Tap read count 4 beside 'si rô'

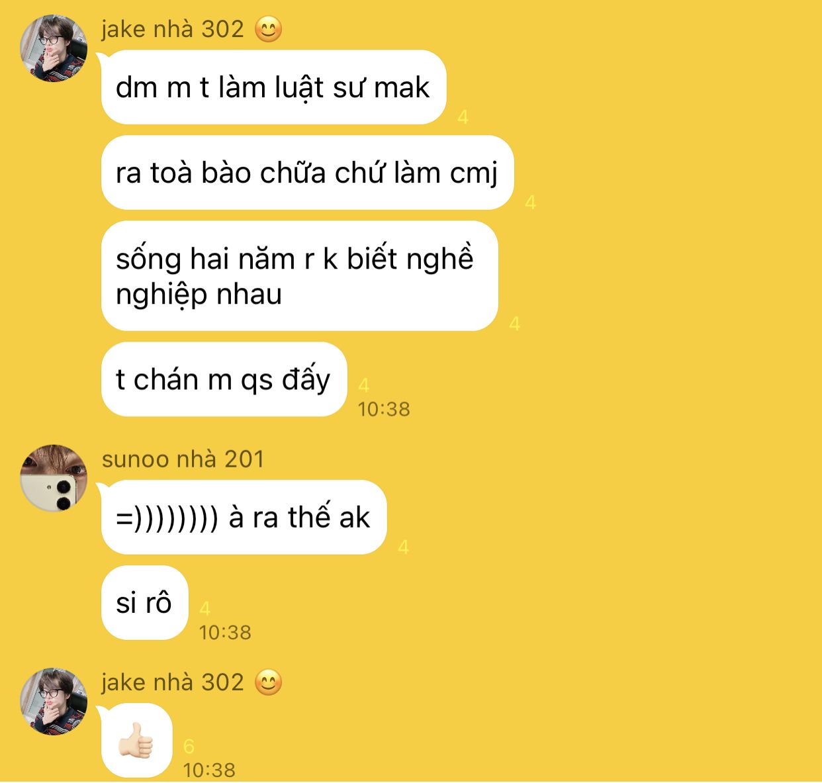(x=205, y=609)
